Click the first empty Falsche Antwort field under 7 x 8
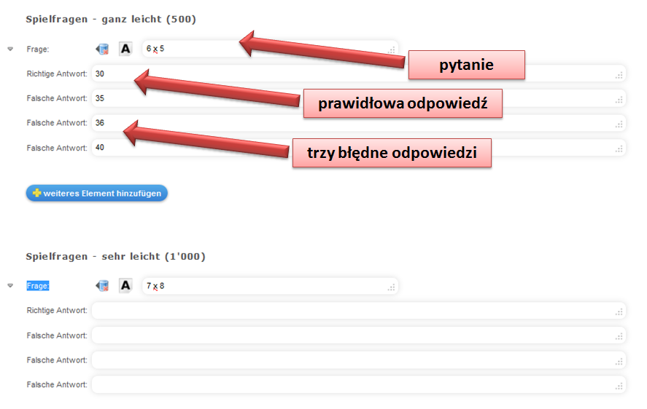 pyautogui.click(x=357, y=335)
